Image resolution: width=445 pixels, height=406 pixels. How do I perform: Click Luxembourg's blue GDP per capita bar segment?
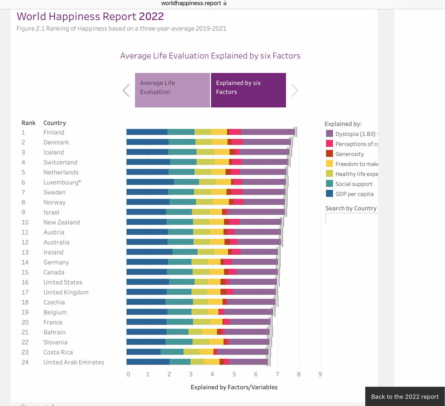click(150, 182)
